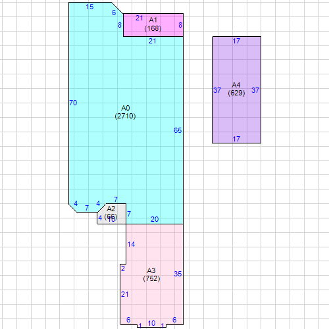This screenshot has height=329, width=329.
Task: Click the 70 dimension on A0's left wall
Action: (73, 103)
